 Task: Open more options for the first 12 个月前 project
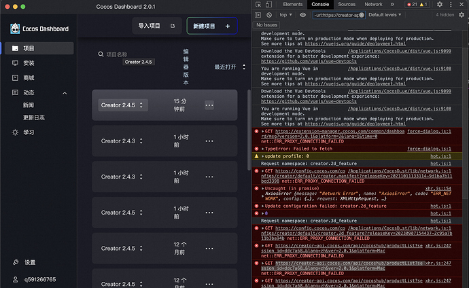click(209, 249)
